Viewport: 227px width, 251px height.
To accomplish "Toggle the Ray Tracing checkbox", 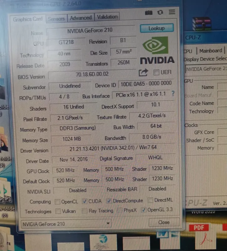I will [x=84, y=211].
